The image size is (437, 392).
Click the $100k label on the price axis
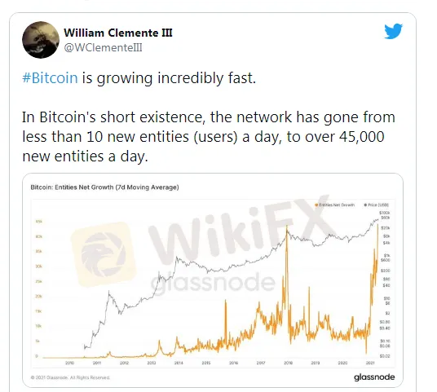point(385,213)
